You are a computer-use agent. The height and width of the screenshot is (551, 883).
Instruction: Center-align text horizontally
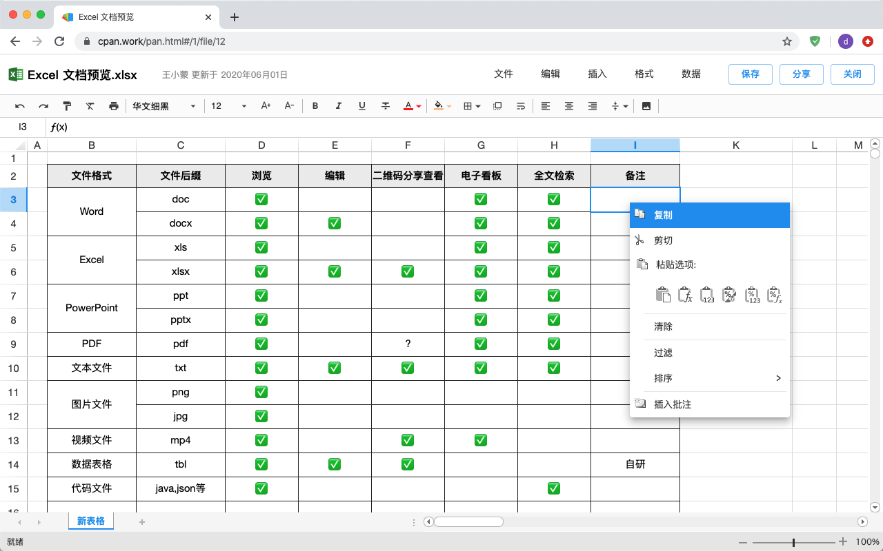569,106
